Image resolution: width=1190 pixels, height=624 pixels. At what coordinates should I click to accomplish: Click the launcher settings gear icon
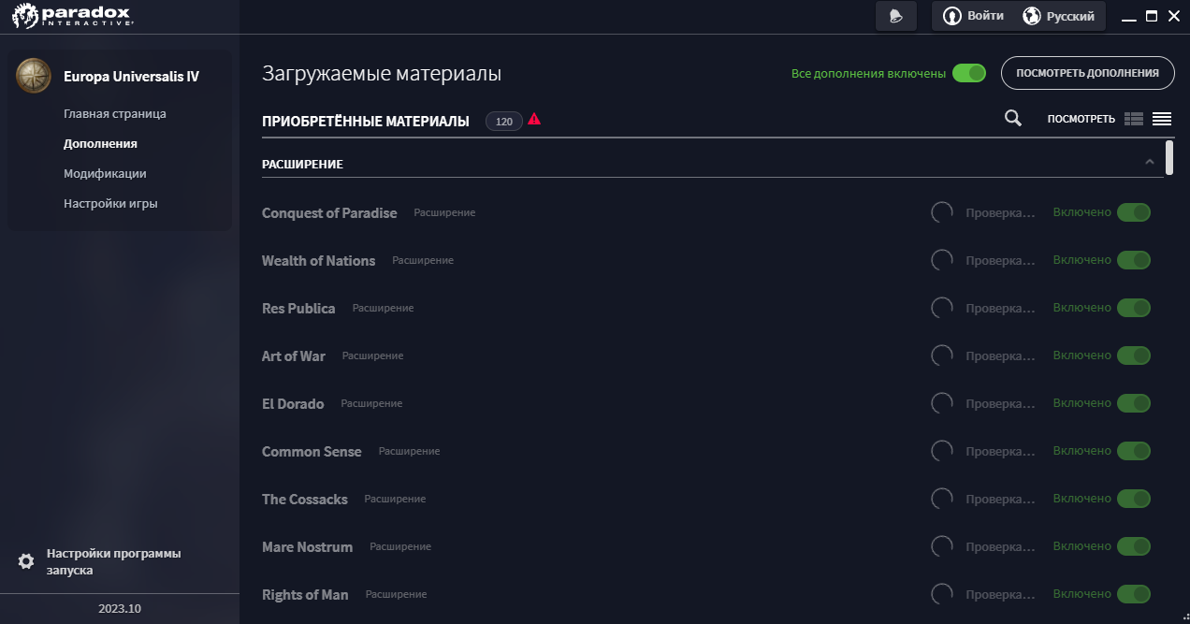click(x=26, y=561)
